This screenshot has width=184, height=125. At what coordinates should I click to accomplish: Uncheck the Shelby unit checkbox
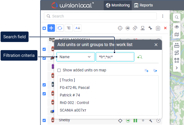[x=44, y=120]
